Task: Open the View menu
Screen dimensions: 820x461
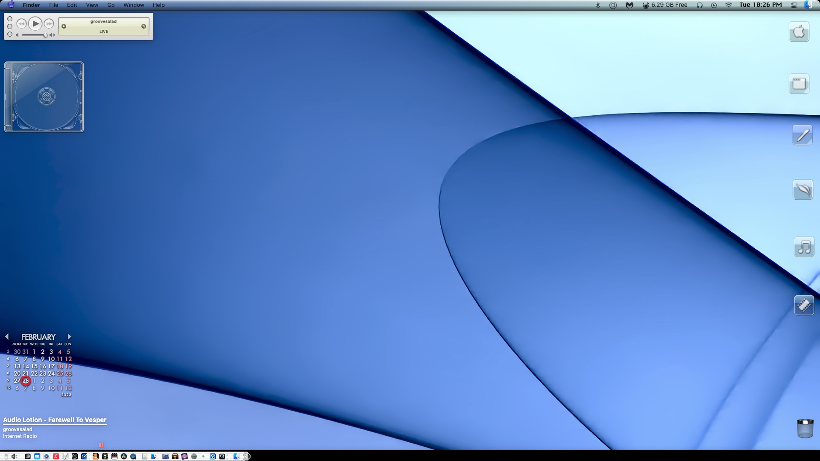Action: tap(92, 5)
